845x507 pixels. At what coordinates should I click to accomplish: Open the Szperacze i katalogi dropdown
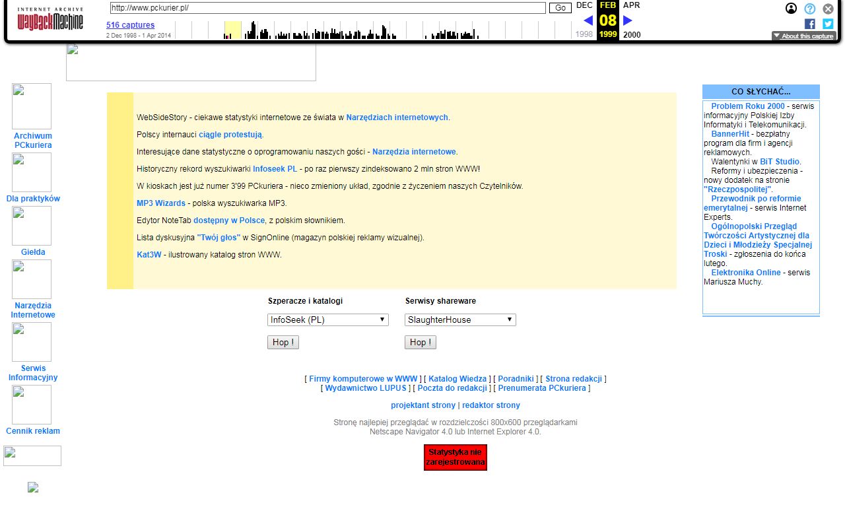click(328, 320)
